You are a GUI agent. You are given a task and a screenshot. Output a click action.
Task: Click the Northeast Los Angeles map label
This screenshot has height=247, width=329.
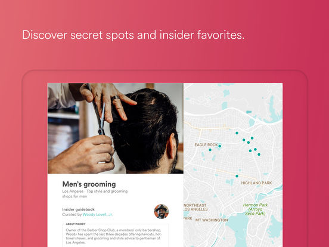195,207
